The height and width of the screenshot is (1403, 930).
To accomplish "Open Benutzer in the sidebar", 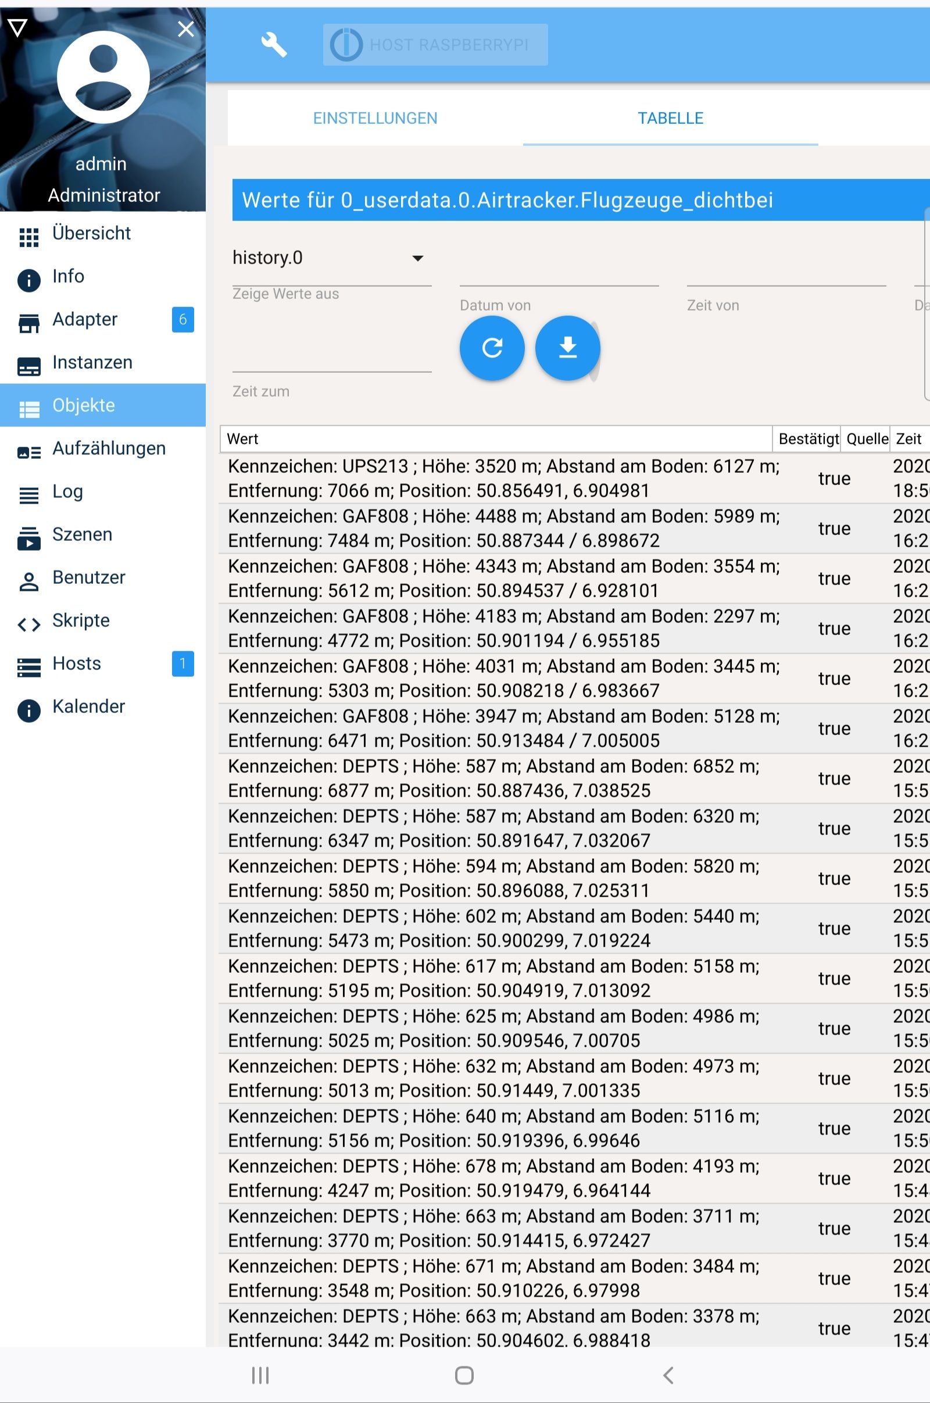I will (x=103, y=577).
